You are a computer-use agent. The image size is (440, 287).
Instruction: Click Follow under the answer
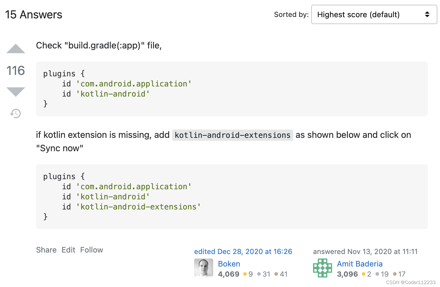coord(92,250)
